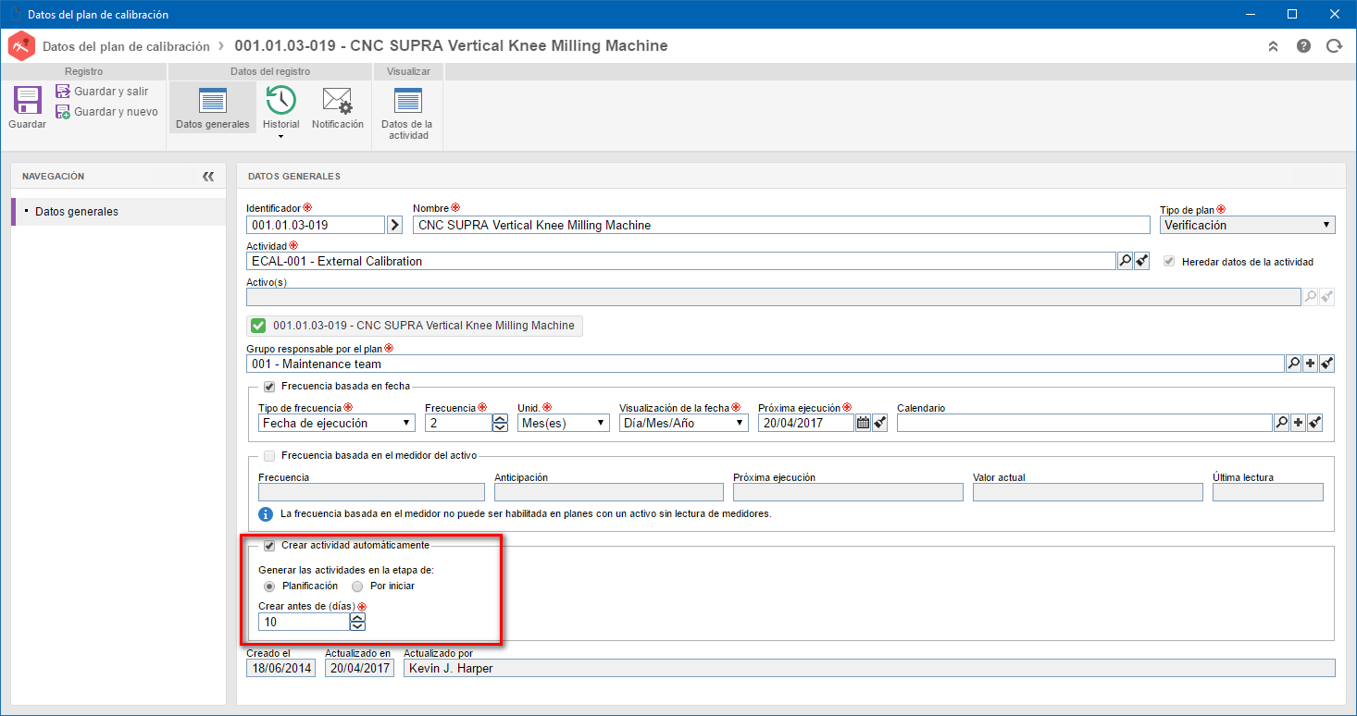Viewport: 1357px width, 716px height.
Task: Toggle Frecuencia basada en fecha checkbox
Action: (x=269, y=386)
